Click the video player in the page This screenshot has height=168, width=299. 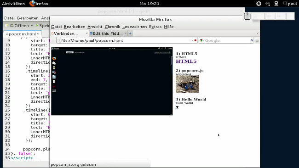pyautogui.click(x=112, y=81)
